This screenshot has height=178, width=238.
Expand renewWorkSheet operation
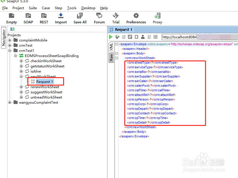click(21, 87)
